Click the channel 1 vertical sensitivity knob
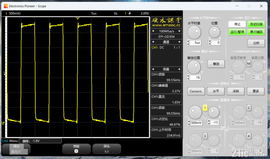This screenshot has width=270, height=159. pyautogui.click(x=195, y=112)
